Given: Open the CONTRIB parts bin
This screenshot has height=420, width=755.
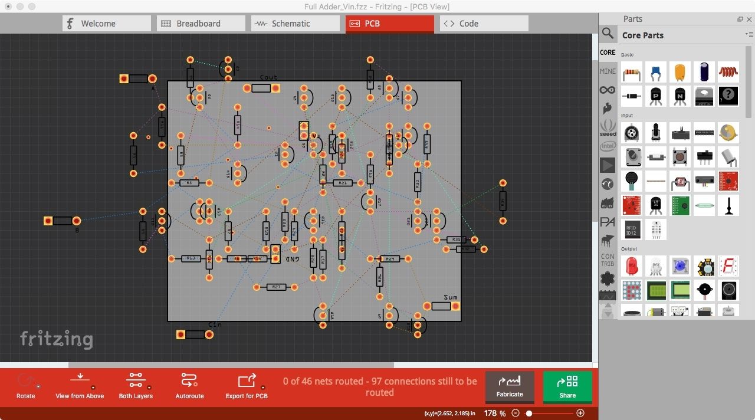Looking at the screenshot, I should click(608, 259).
